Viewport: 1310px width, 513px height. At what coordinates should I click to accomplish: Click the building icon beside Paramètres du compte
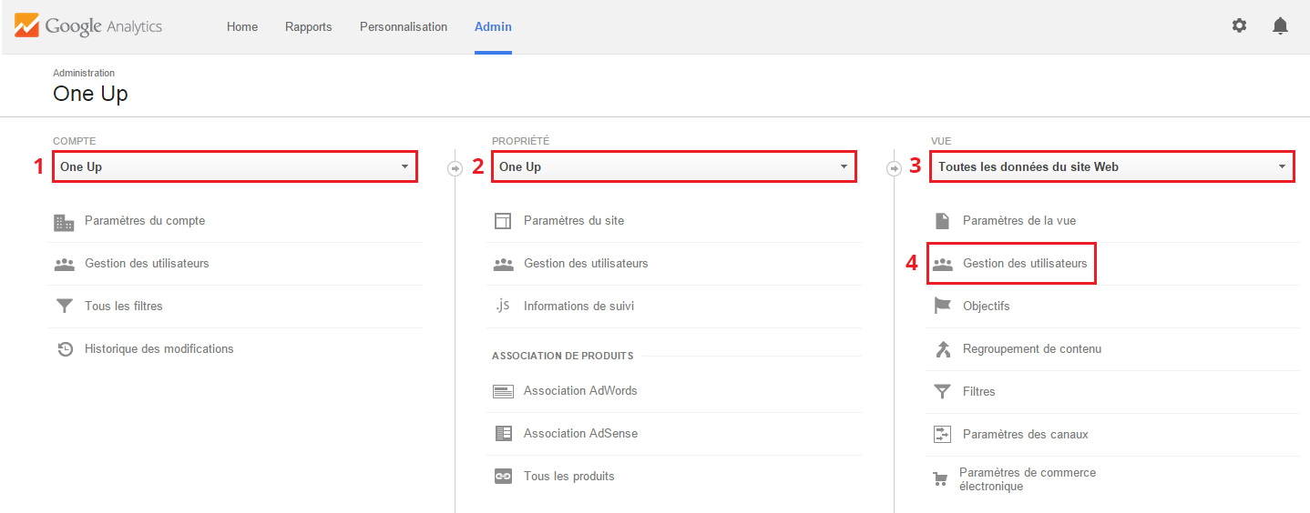(64, 221)
